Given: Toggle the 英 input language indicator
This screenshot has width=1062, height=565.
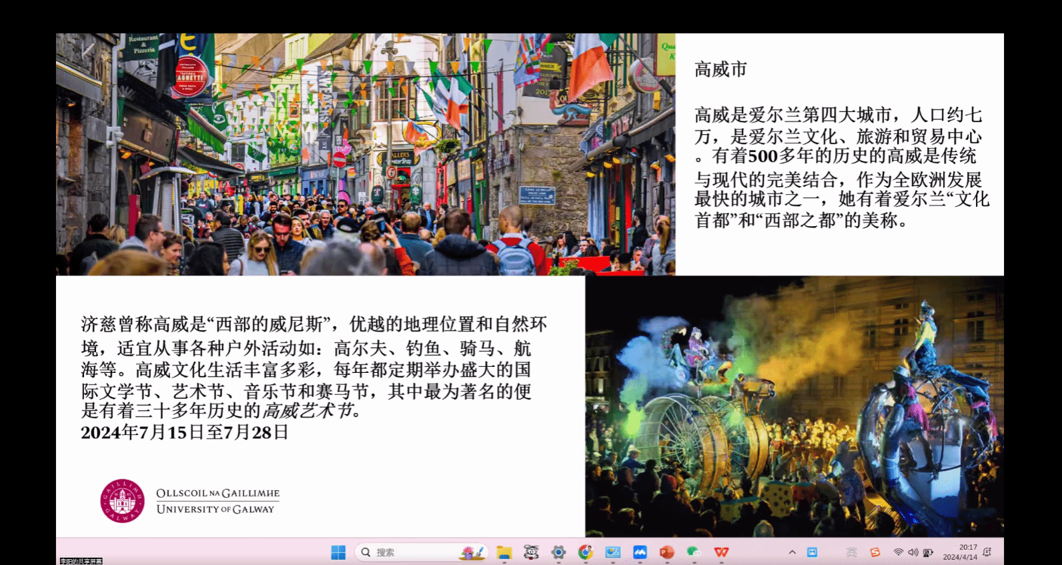Looking at the screenshot, I should click(851, 552).
